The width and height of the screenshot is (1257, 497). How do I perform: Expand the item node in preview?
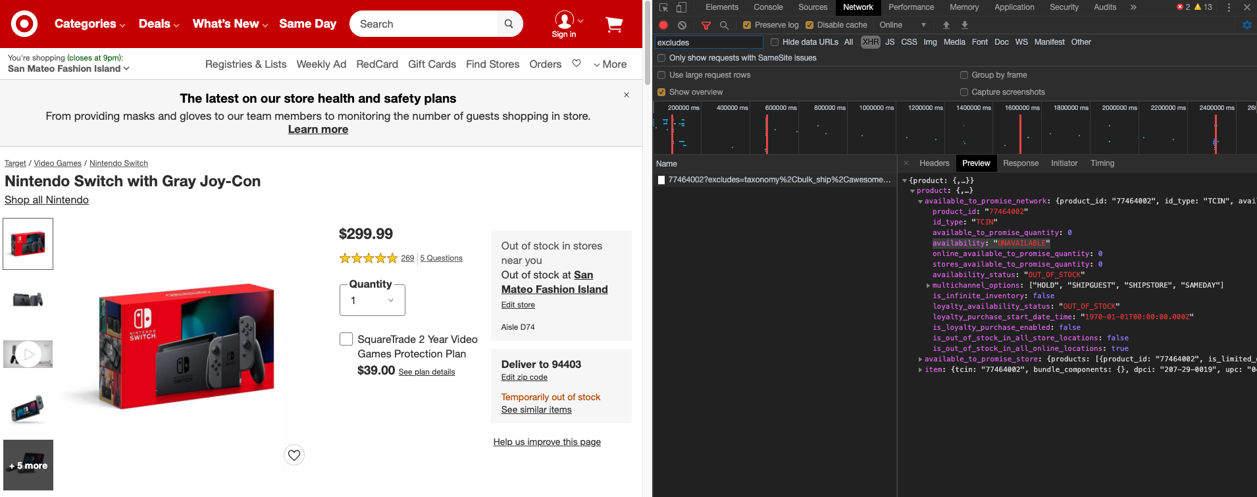tap(920, 370)
